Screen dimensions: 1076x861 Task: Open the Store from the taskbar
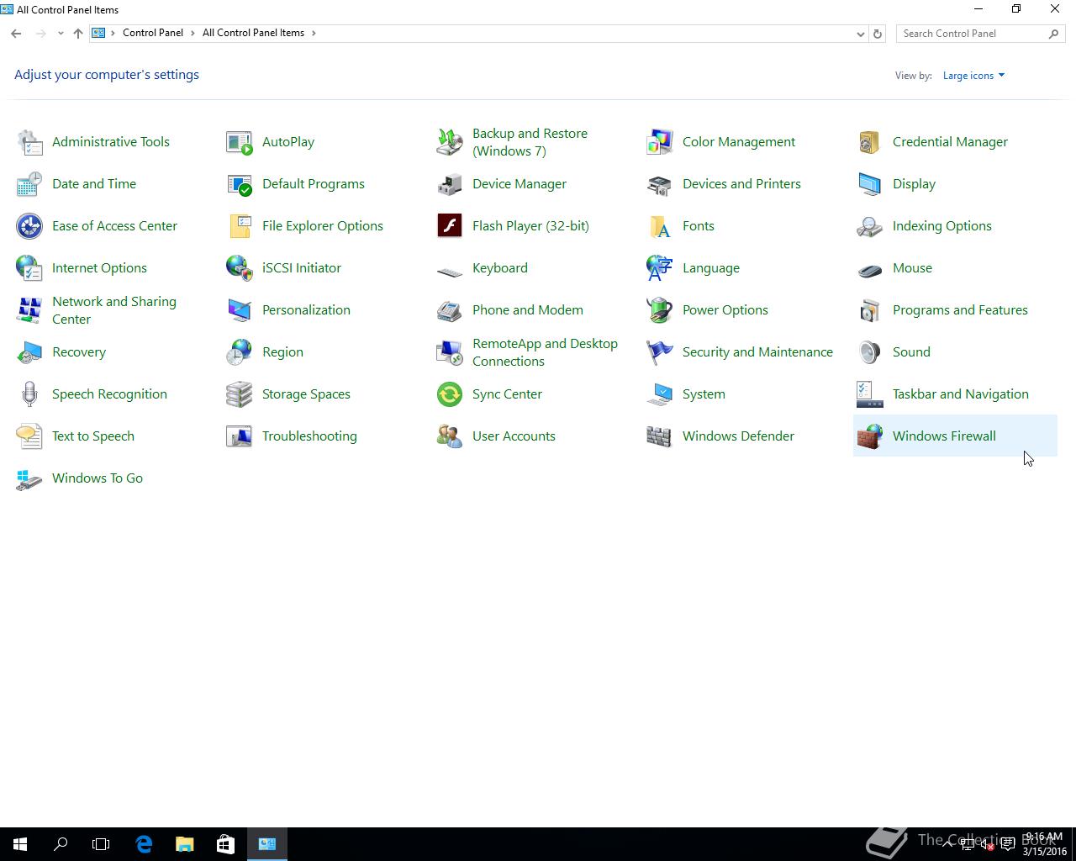[225, 844]
